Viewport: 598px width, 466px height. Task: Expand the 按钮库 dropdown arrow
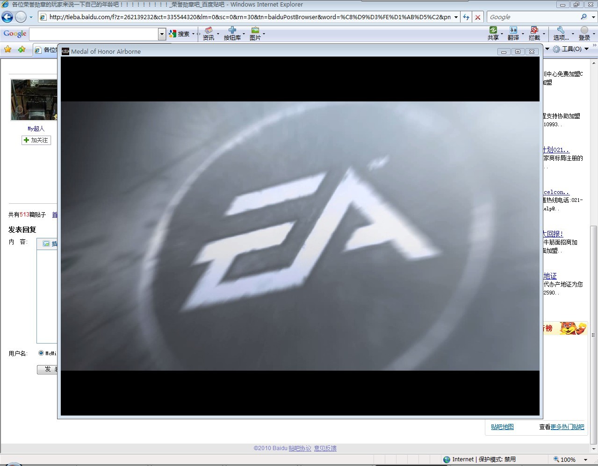pos(244,34)
